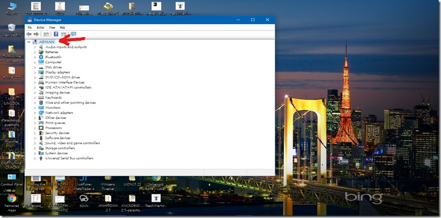The image size is (441, 218).
Task: Toggle the show/hide console tree toolbar icon
Action: tap(46, 34)
